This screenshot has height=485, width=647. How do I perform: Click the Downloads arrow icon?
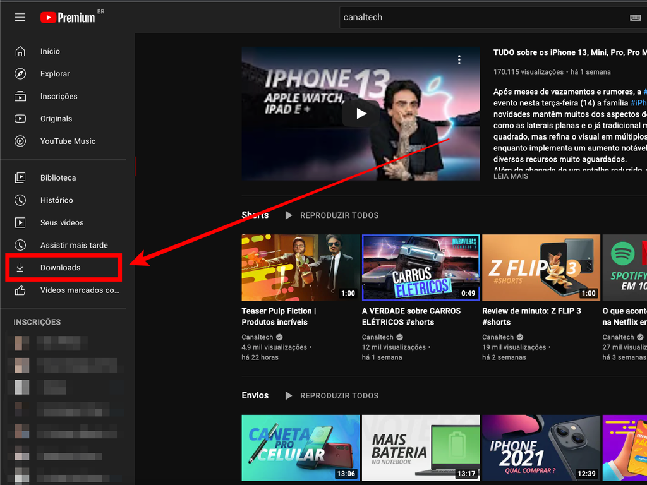pyautogui.click(x=20, y=267)
